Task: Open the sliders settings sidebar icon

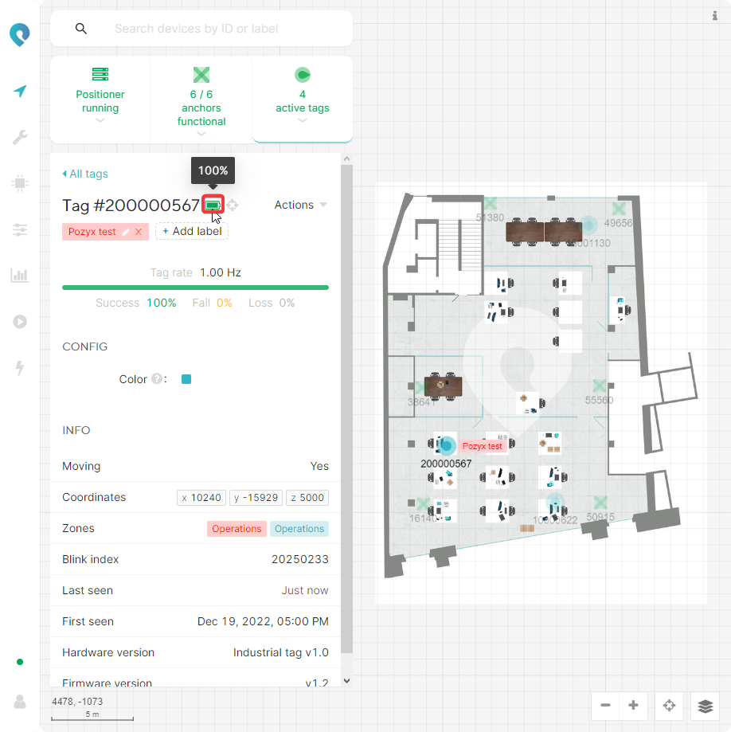Action: pos(20,230)
